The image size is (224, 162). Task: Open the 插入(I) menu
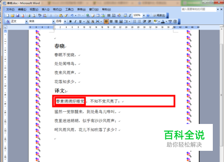(x=46, y=9)
